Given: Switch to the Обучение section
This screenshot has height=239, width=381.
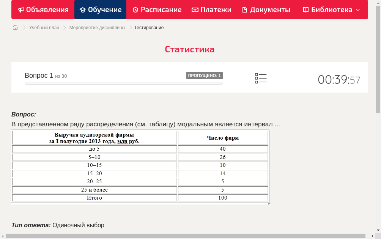Looking at the screenshot, I should 100,9.
